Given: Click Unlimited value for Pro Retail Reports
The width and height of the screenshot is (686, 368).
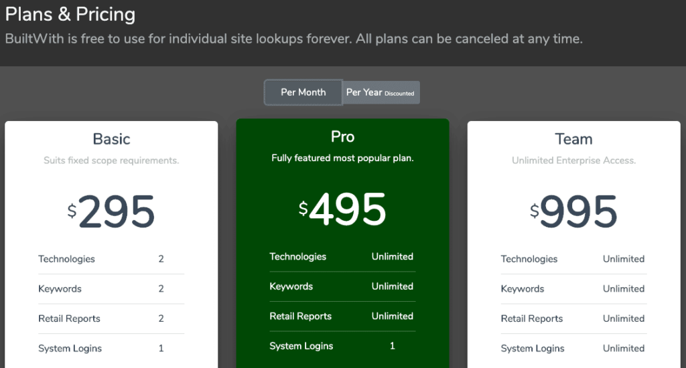Looking at the screenshot, I should tap(393, 316).
